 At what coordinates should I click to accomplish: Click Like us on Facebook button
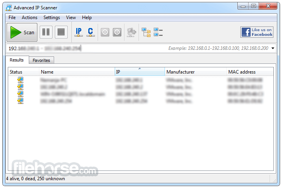[x=257, y=32]
